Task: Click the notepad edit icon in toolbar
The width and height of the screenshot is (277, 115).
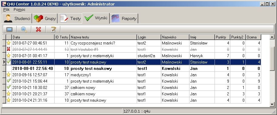Action: coord(53,29)
